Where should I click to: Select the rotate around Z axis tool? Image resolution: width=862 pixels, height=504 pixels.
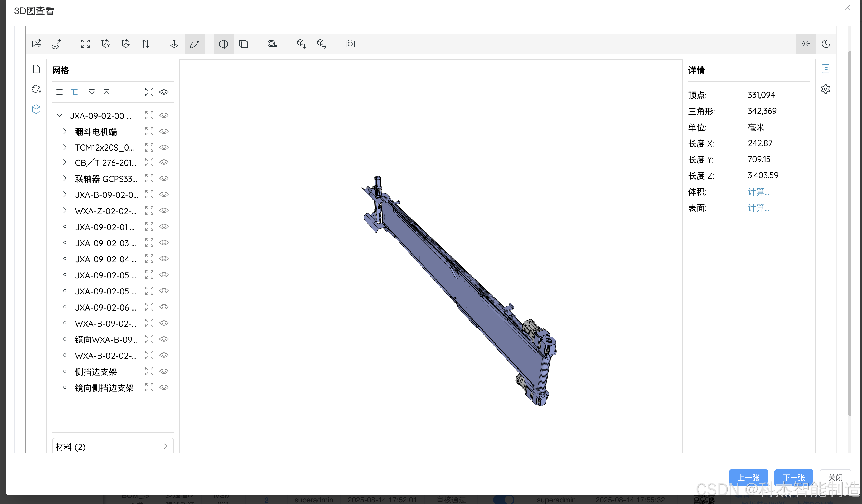[125, 43]
